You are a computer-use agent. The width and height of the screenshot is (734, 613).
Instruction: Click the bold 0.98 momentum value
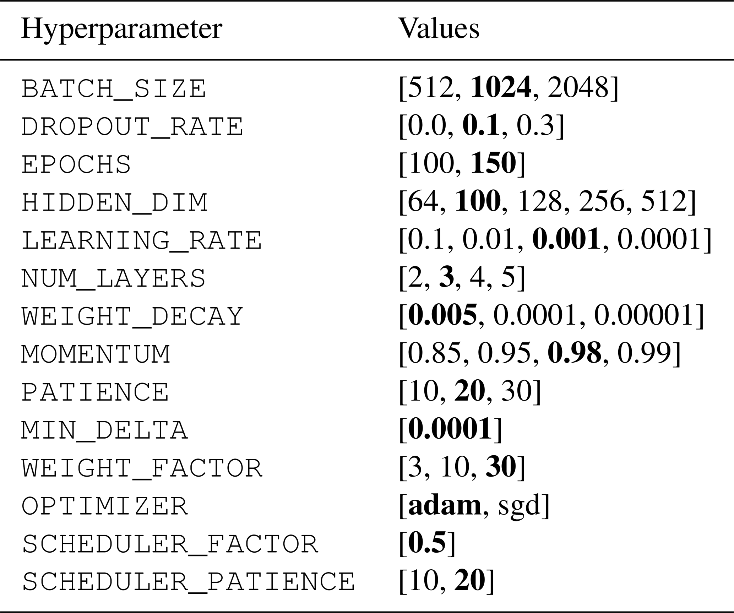point(575,353)
